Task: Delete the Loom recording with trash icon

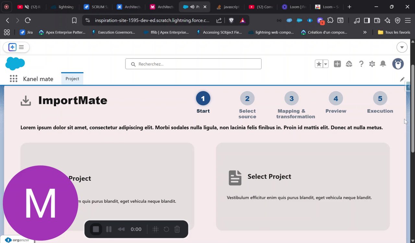Action: point(177,229)
